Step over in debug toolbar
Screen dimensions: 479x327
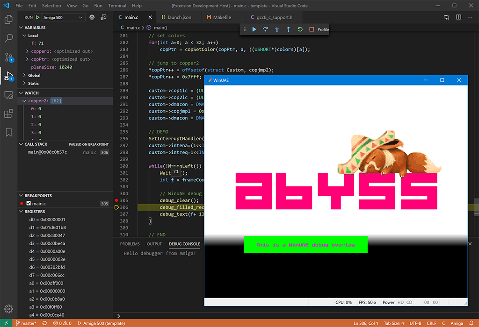[x=265, y=29]
